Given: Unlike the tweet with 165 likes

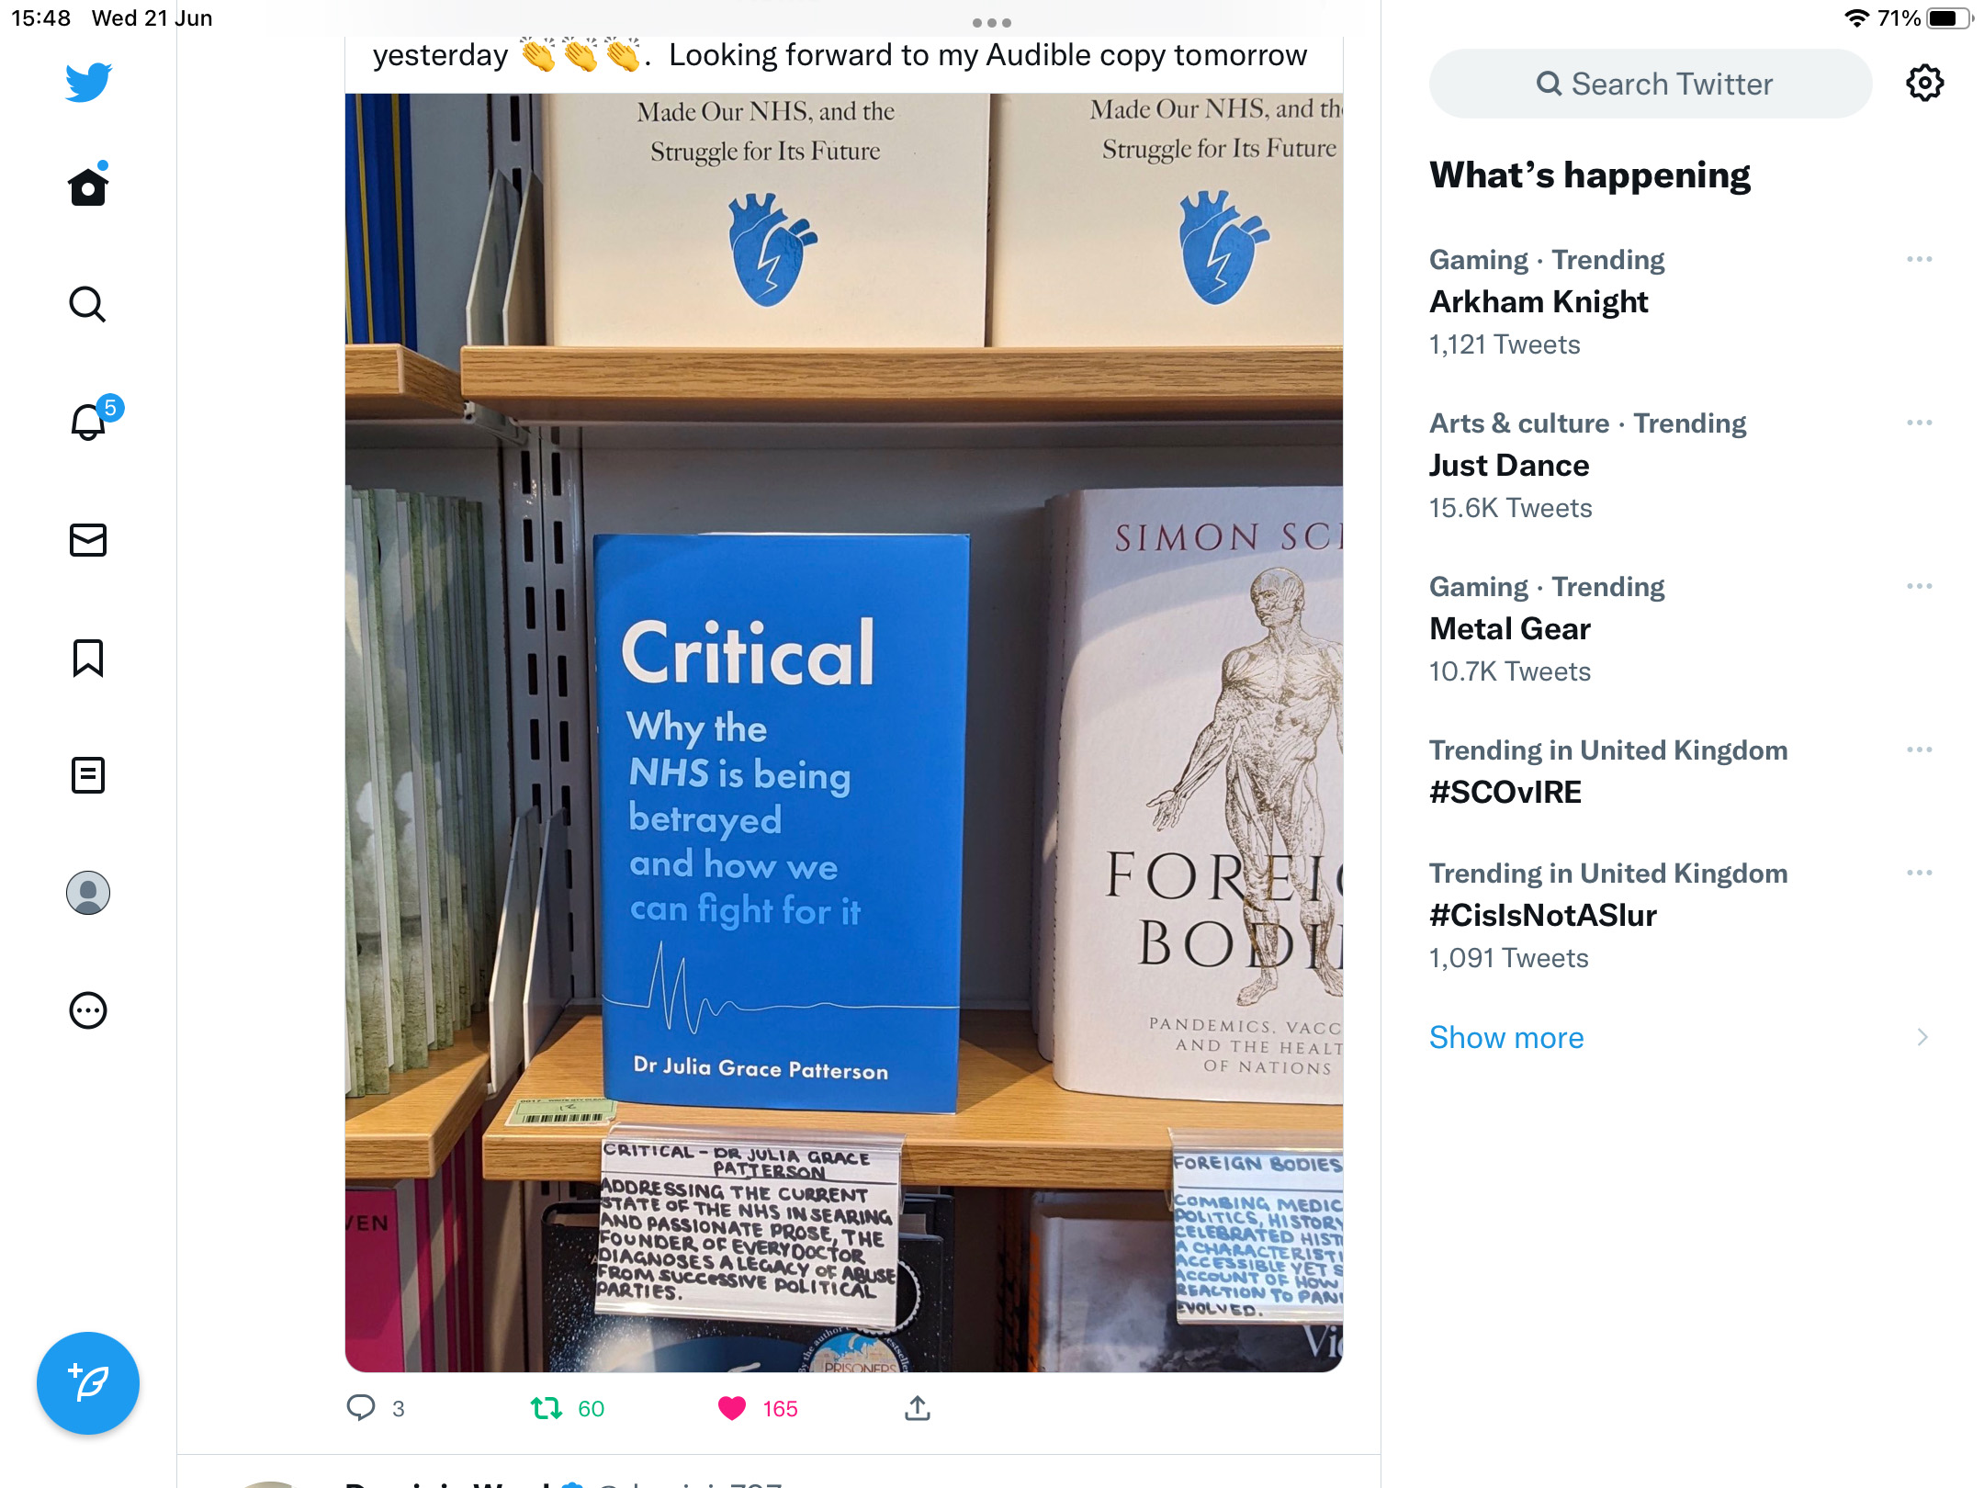Looking at the screenshot, I should (732, 1408).
